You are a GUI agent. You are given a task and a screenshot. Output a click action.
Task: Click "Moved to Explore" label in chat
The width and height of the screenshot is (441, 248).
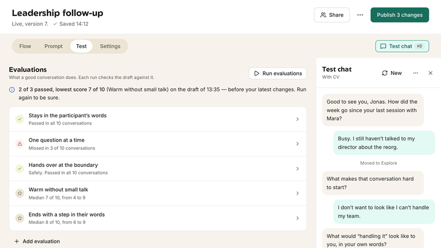[x=378, y=163]
